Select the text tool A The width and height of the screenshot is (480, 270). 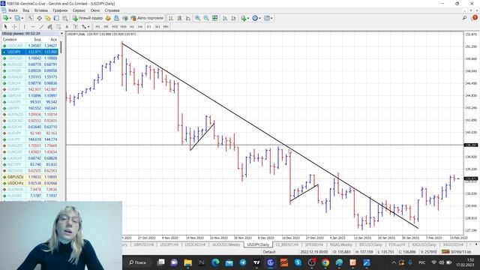coord(67,27)
